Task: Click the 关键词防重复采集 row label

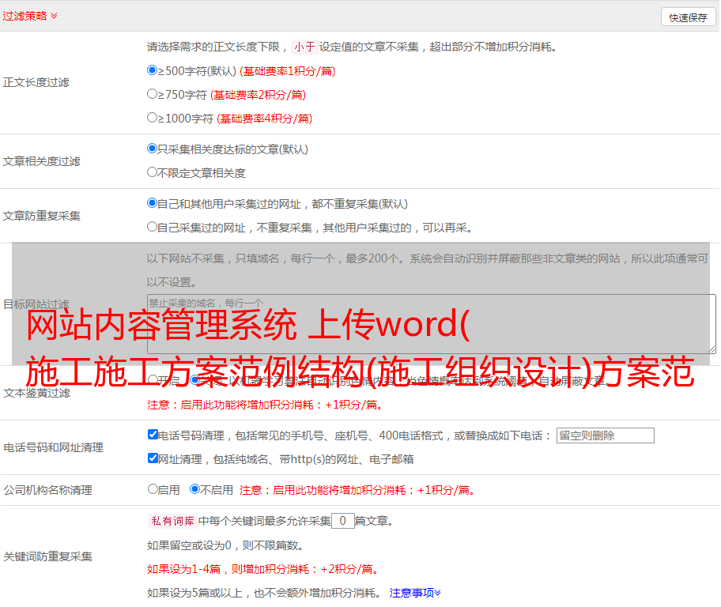Action: click(47, 556)
